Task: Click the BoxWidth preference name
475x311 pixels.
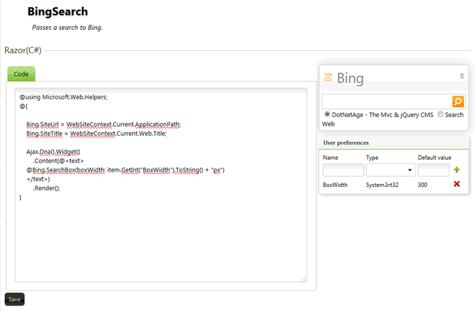Action: (335, 185)
